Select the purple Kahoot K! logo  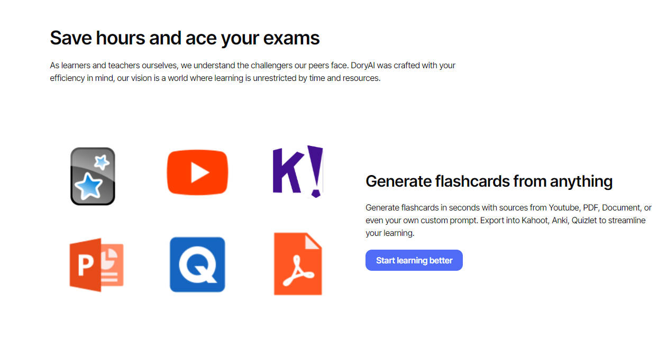pos(297,171)
